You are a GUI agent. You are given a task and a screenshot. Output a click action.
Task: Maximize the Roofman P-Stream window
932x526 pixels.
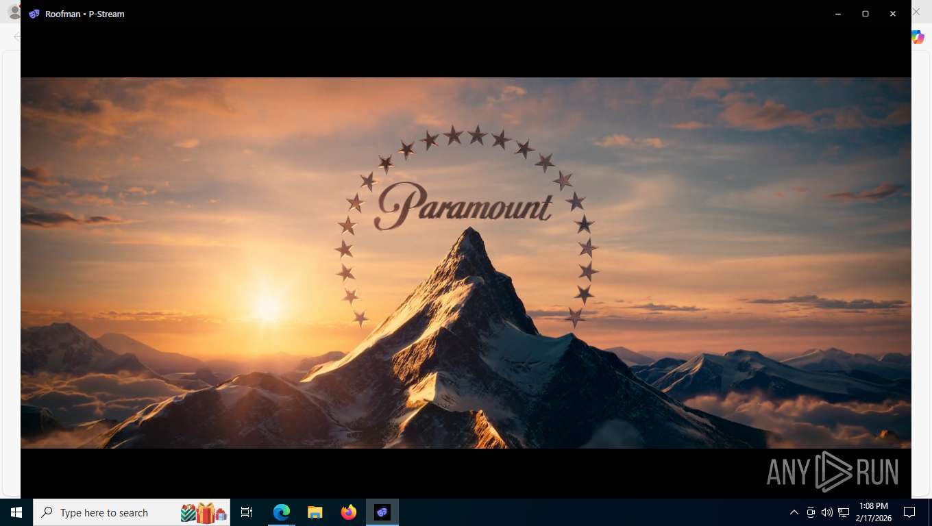(866, 14)
